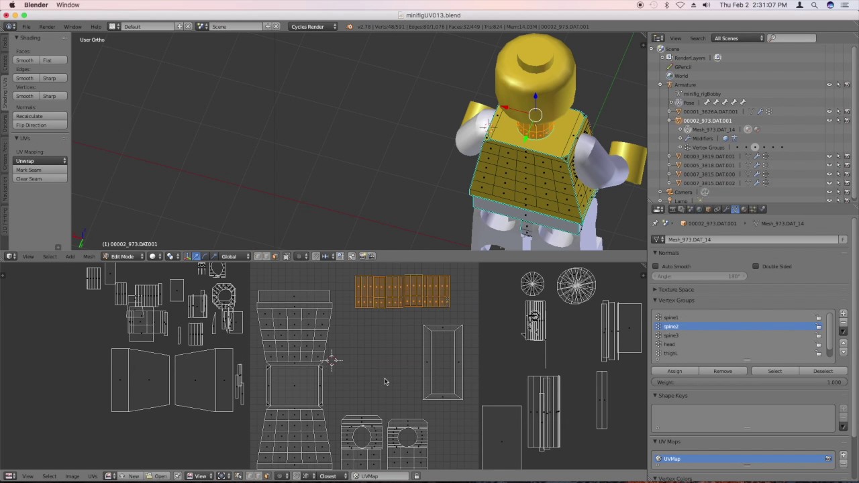Image resolution: width=859 pixels, height=483 pixels.
Task: Toggle render camera icon for 00007_3815.DAT.000
Action: coord(847,174)
